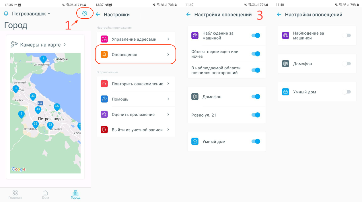Tap the notification bell beside Петрозаводск
Viewport: 362px width, 202px height.
point(6,13)
